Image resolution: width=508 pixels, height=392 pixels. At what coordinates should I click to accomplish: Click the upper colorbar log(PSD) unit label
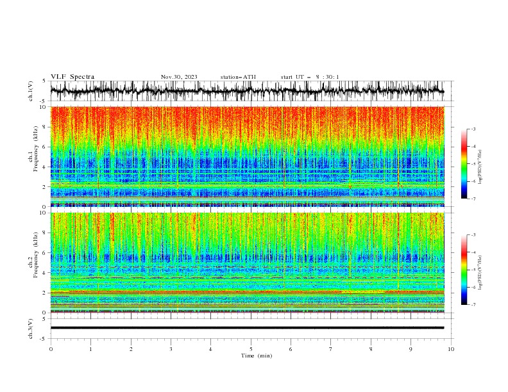(480, 167)
